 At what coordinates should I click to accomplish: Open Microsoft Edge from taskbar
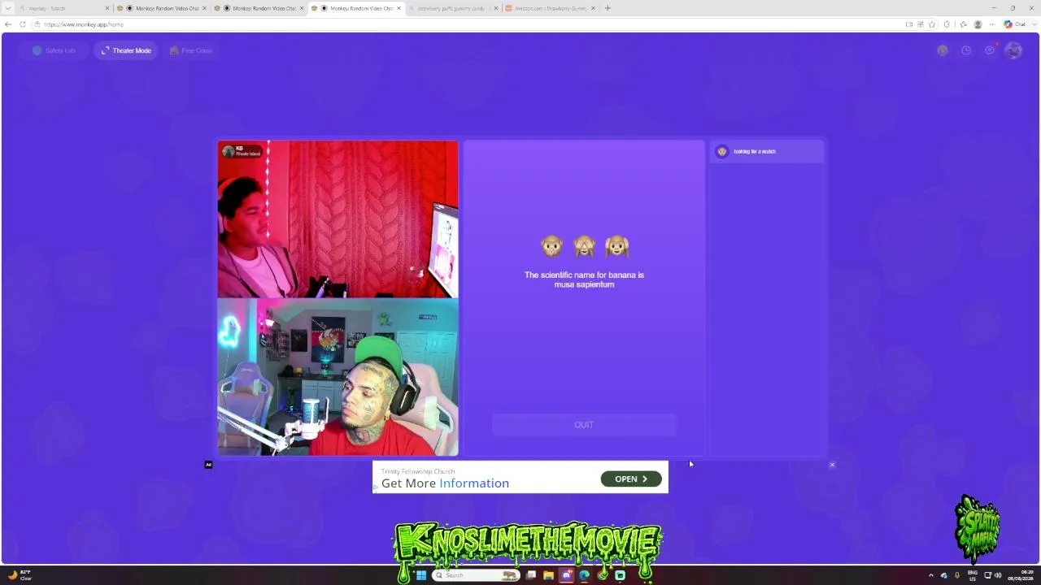(585, 575)
